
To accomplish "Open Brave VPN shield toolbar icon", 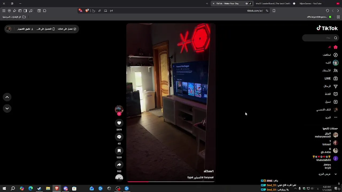I will click(9, 11).
